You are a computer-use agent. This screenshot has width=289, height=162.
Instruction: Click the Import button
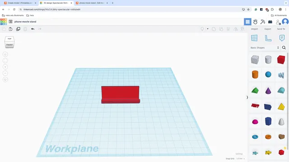[x=254, y=29]
